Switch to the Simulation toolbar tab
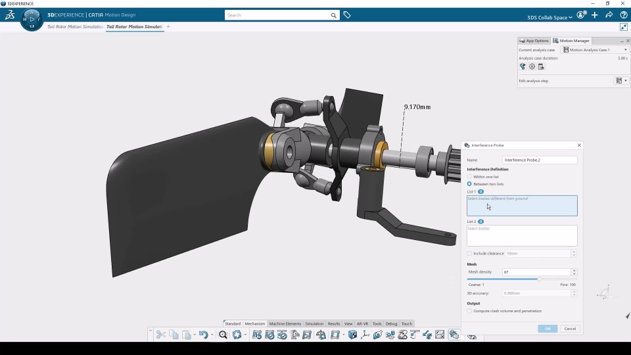This screenshot has width=631, height=355. click(x=314, y=323)
